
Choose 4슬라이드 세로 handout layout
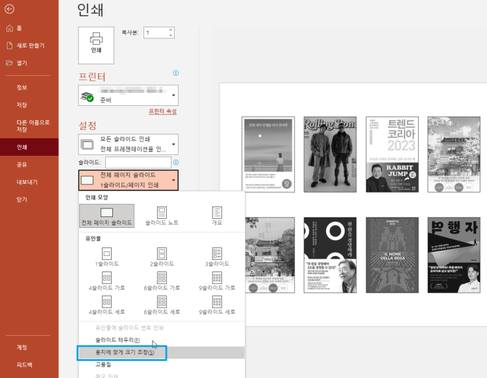click(x=107, y=305)
